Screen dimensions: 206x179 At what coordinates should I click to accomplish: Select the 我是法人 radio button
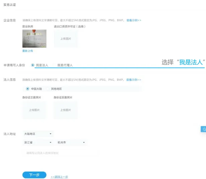pyautogui.click(x=33, y=65)
